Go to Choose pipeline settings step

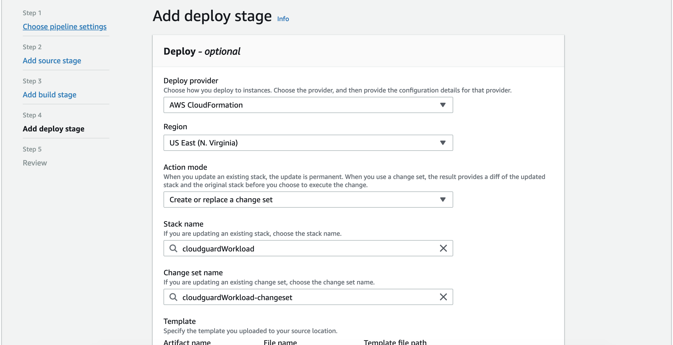64,26
